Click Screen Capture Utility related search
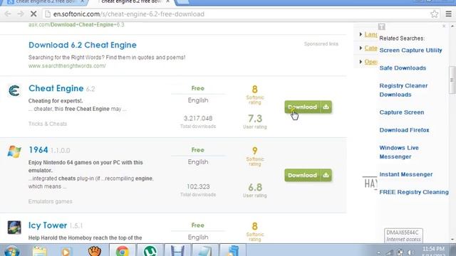 [x=410, y=50]
